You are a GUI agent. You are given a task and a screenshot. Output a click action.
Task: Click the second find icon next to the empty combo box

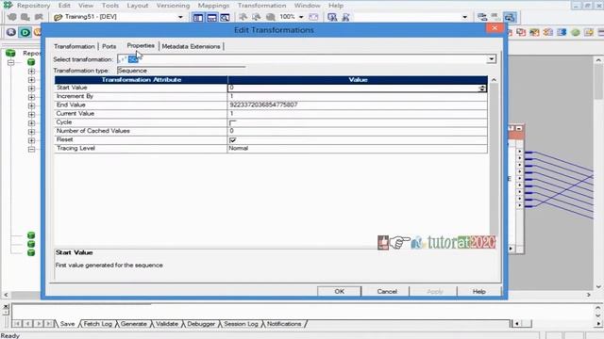(x=345, y=17)
